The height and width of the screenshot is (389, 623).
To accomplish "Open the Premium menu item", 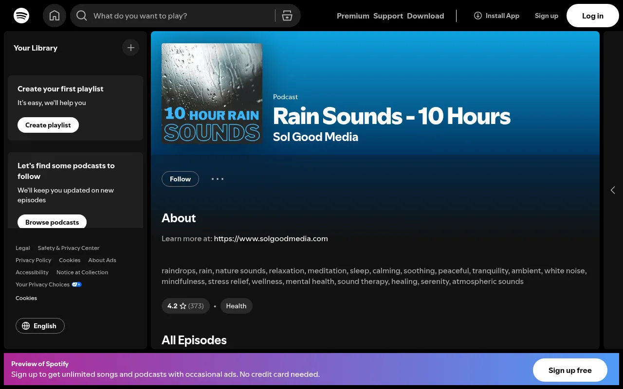I will click(x=353, y=16).
